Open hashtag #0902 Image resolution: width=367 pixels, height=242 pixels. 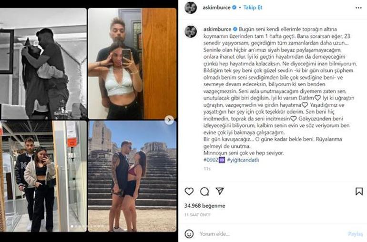click(214, 160)
